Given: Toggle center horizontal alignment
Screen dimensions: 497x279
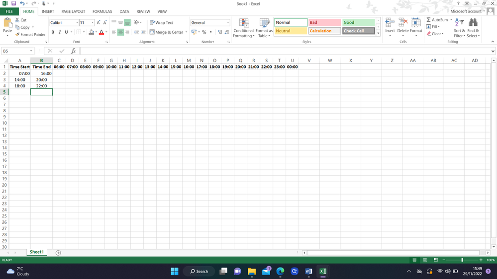Looking at the screenshot, I should pos(120,32).
